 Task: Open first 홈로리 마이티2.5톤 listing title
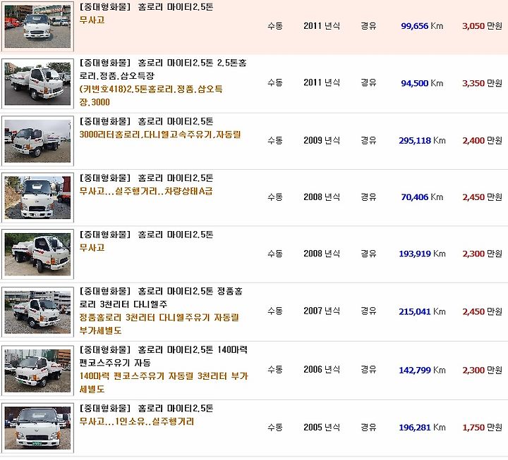(x=147, y=7)
